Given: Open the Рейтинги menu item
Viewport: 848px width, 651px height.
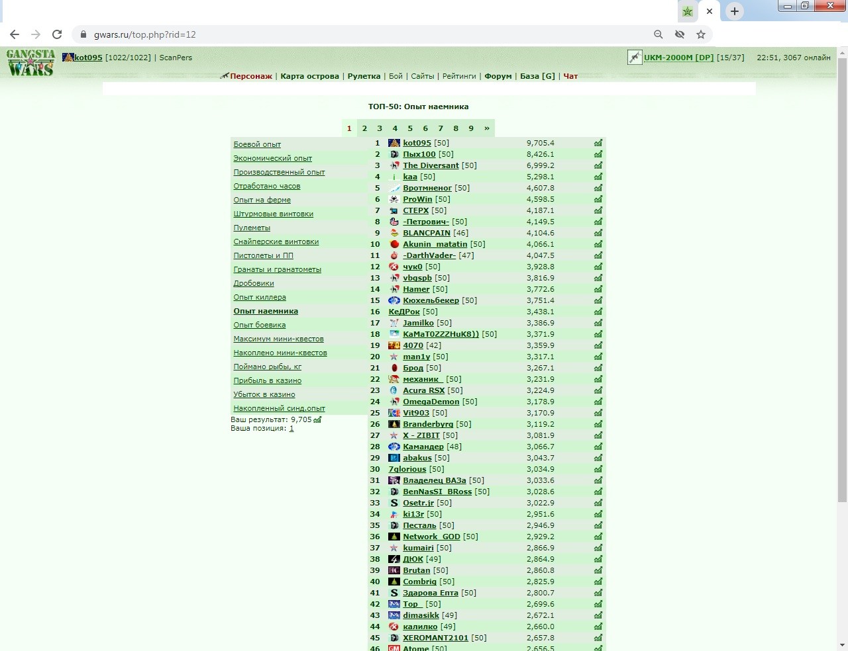Looking at the screenshot, I should point(459,76).
